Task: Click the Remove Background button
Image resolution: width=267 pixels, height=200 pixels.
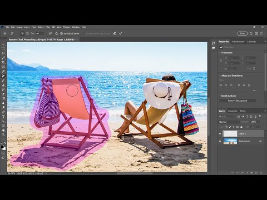Action: [x=238, y=101]
